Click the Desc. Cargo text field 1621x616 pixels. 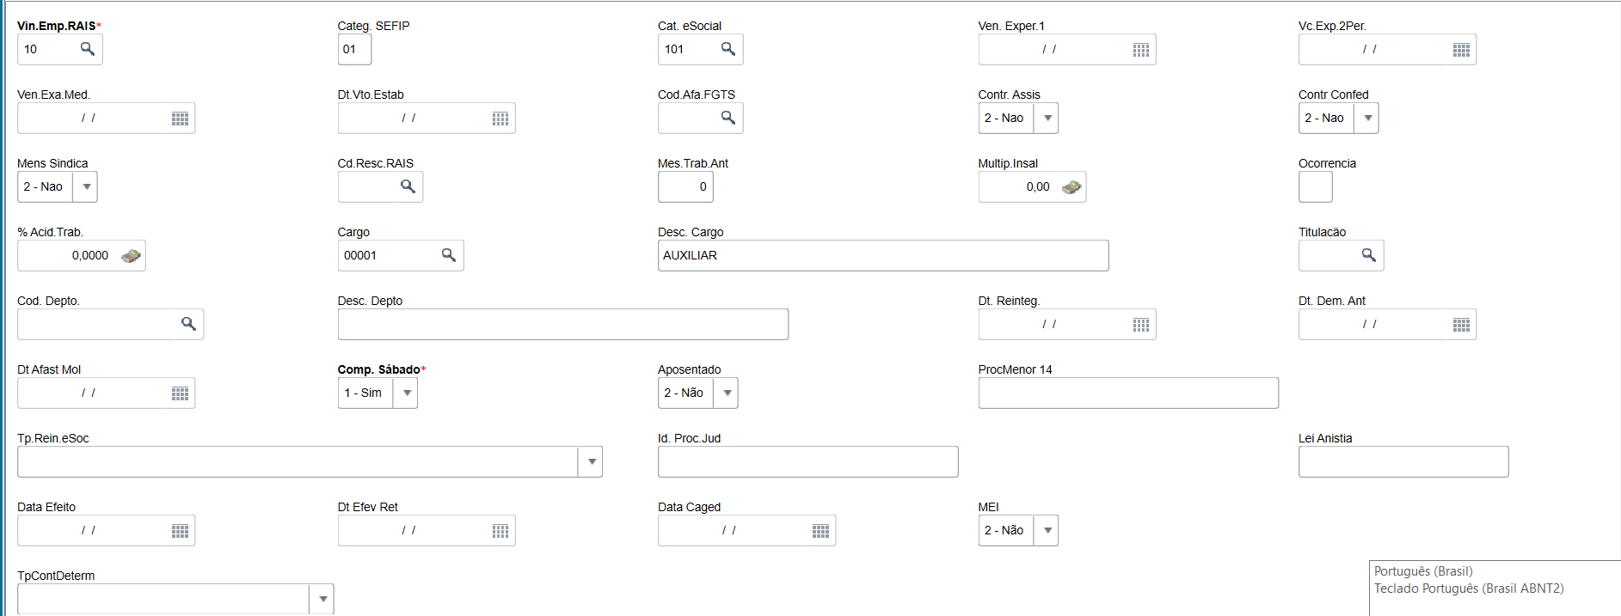882,255
